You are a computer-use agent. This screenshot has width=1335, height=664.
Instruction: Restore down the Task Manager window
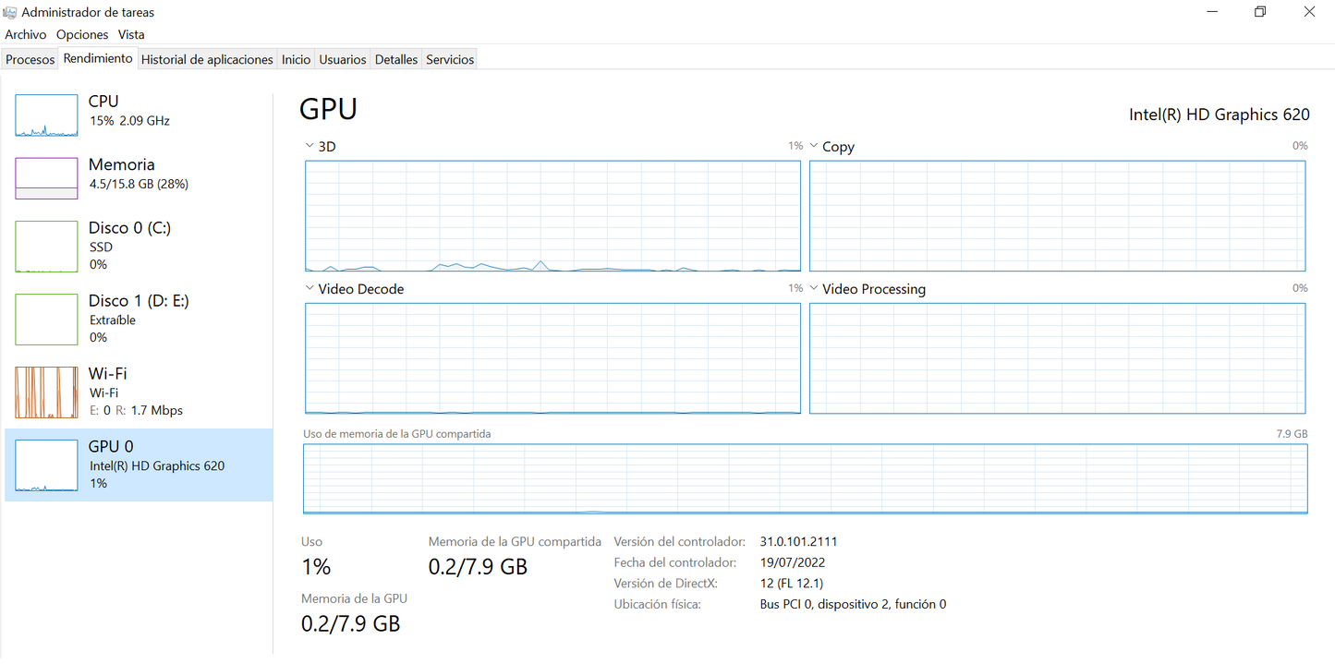pyautogui.click(x=1260, y=12)
